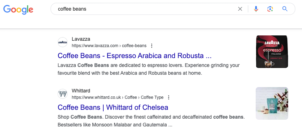The height and width of the screenshot is (136, 302).
Task: Click the Whittard favicon icon
Action: point(63,94)
